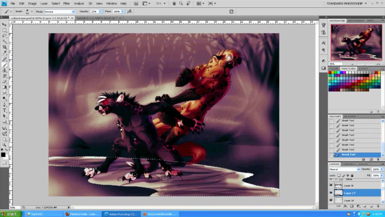Image resolution: width=385 pixels, height=217 pixels.
Task: Create a new layer in Layers panel
Action: point(371,206)
